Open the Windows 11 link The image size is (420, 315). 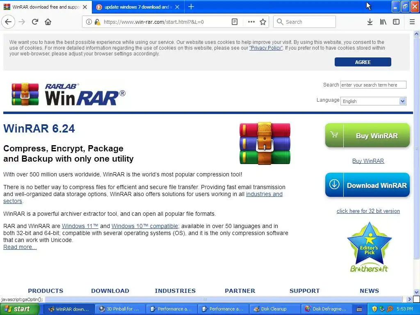click(x=80, y=226)
